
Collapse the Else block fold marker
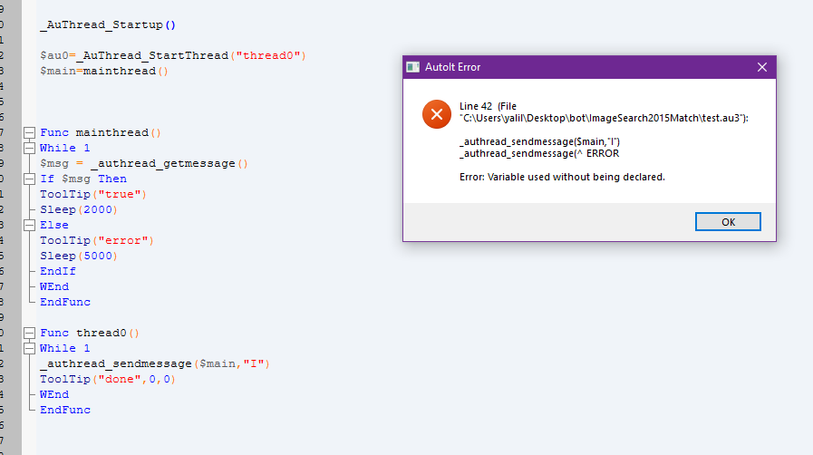click(x=30, y=225)
